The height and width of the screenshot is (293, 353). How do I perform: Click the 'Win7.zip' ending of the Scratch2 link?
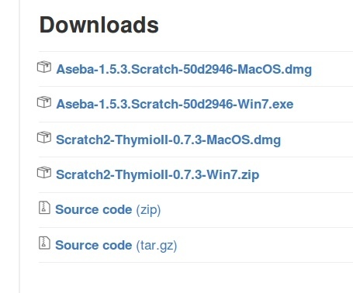[233, 175]
